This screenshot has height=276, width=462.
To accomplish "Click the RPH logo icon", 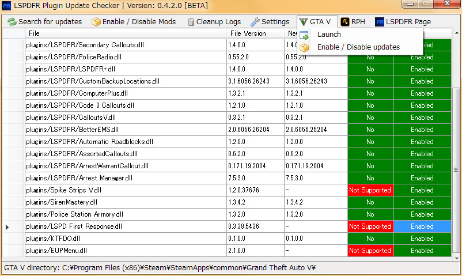I will pos(345,22).
